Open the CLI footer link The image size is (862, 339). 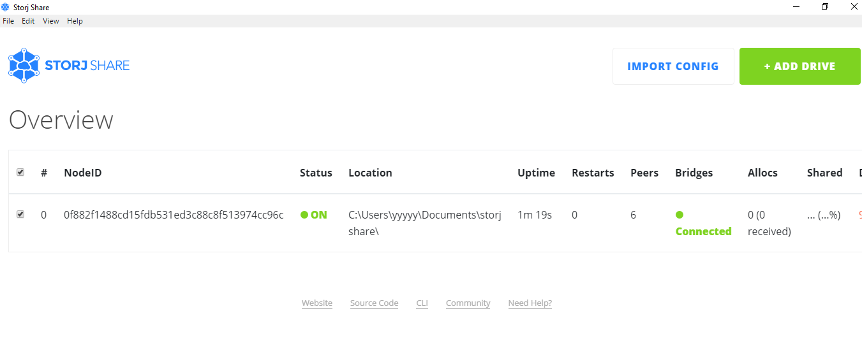coord(422,303)
